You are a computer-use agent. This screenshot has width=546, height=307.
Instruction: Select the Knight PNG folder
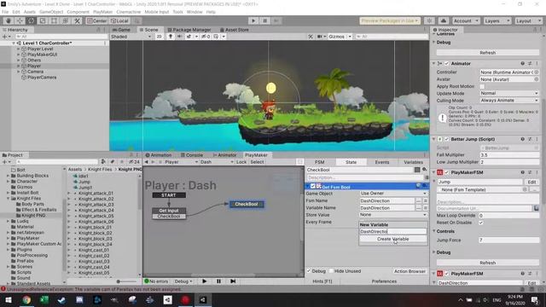(33, 216)
